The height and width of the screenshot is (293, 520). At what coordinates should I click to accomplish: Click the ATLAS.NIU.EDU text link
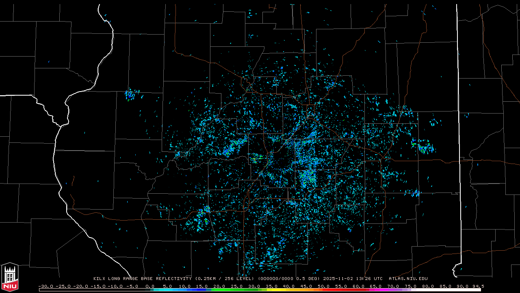(x=408, y=279)
